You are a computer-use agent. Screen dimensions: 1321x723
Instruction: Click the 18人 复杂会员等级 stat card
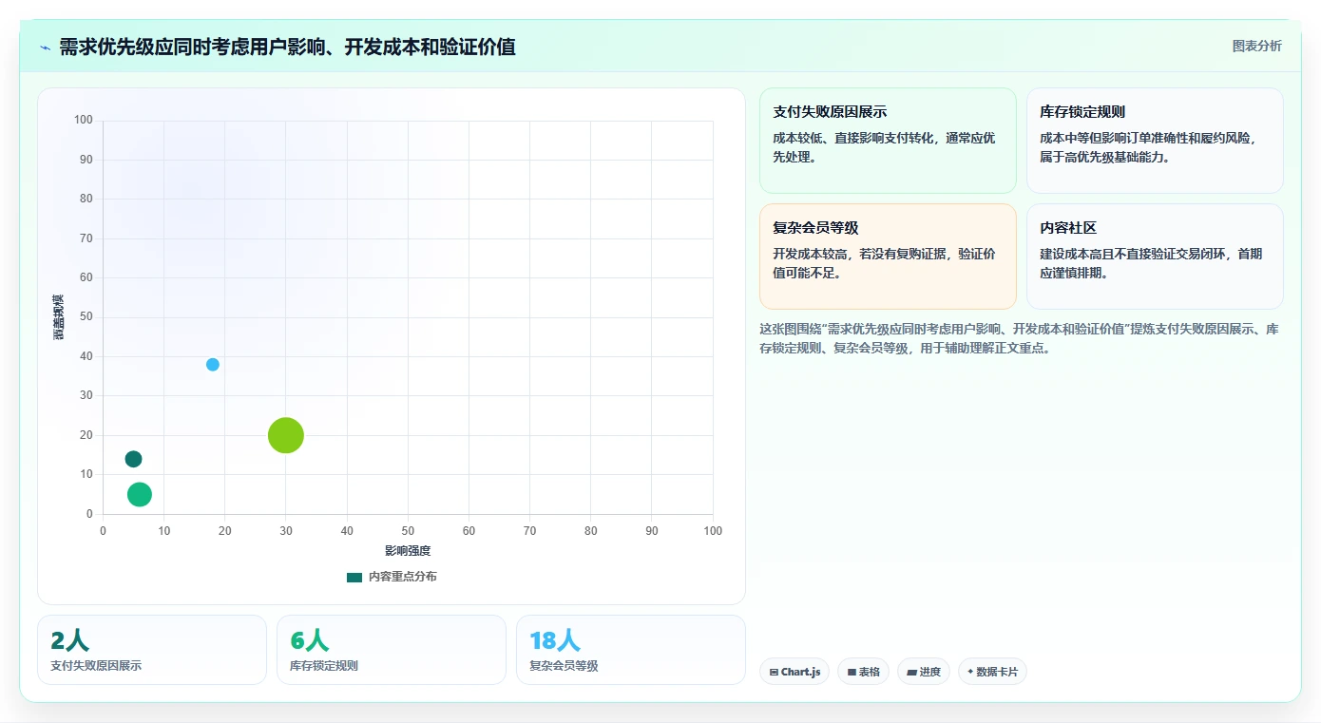(x=631, y=650)
